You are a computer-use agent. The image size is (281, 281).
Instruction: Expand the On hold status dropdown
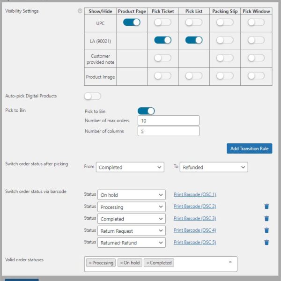click(132, 195)
